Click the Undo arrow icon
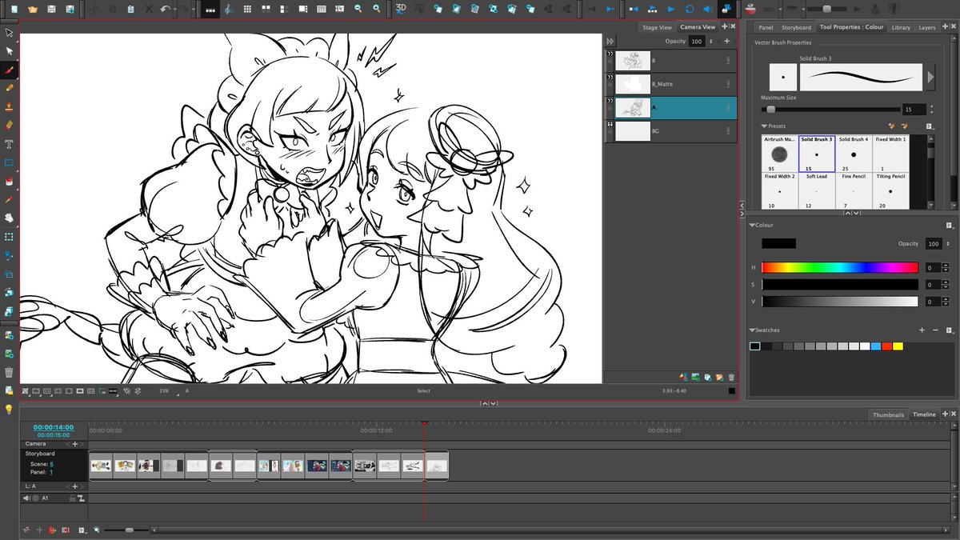Viewport: 960px width, 540px height. pyautogui.click(x=164, y=9)
